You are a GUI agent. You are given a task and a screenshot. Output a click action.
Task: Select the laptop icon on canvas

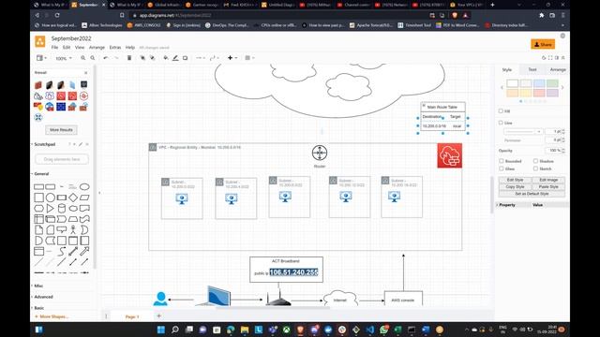[x=215, y=296]
